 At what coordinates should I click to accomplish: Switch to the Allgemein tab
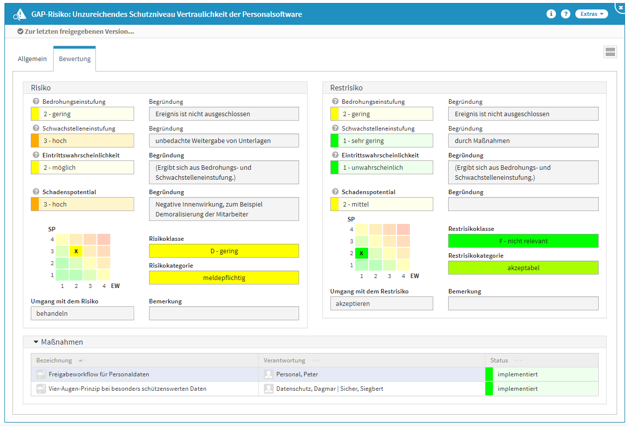point(32,59)
